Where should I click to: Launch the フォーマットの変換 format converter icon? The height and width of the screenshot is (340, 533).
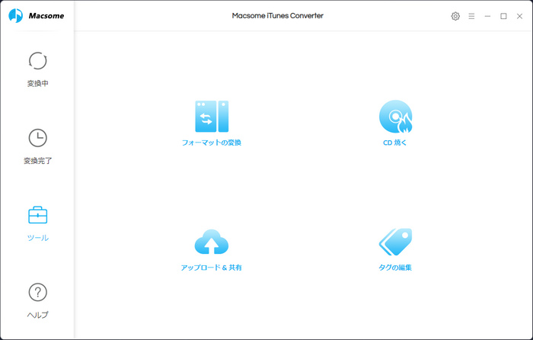coord(212,116)
